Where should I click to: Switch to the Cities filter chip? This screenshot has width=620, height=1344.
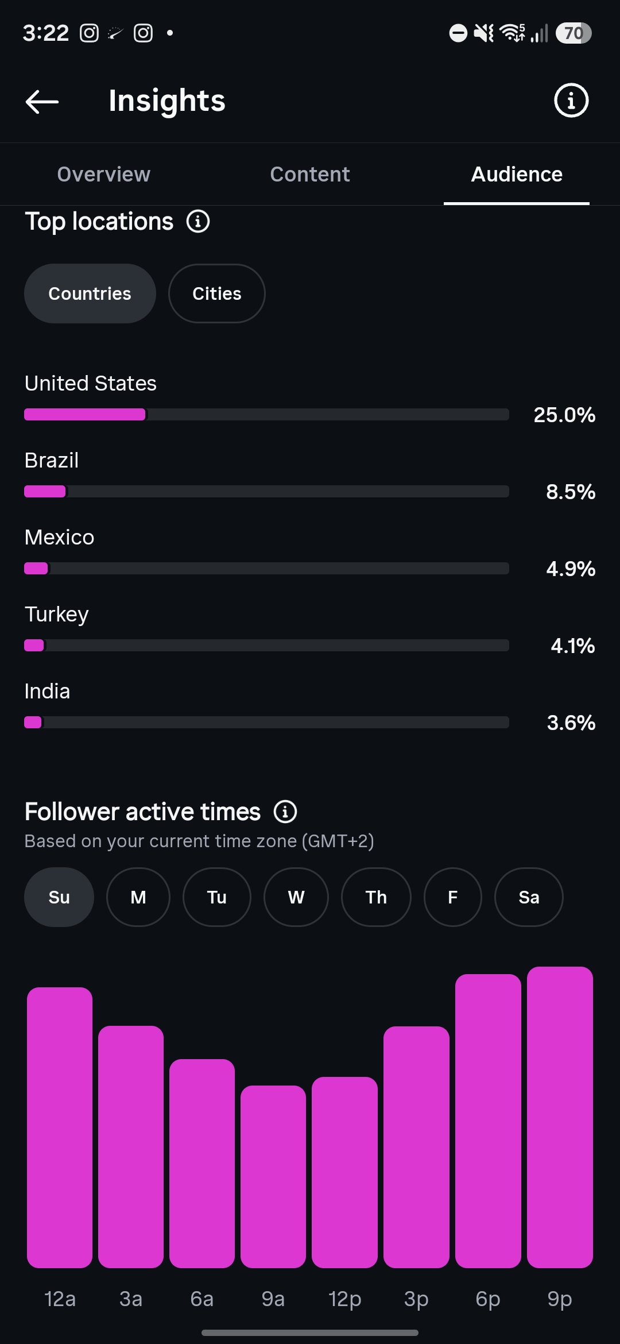217,293
